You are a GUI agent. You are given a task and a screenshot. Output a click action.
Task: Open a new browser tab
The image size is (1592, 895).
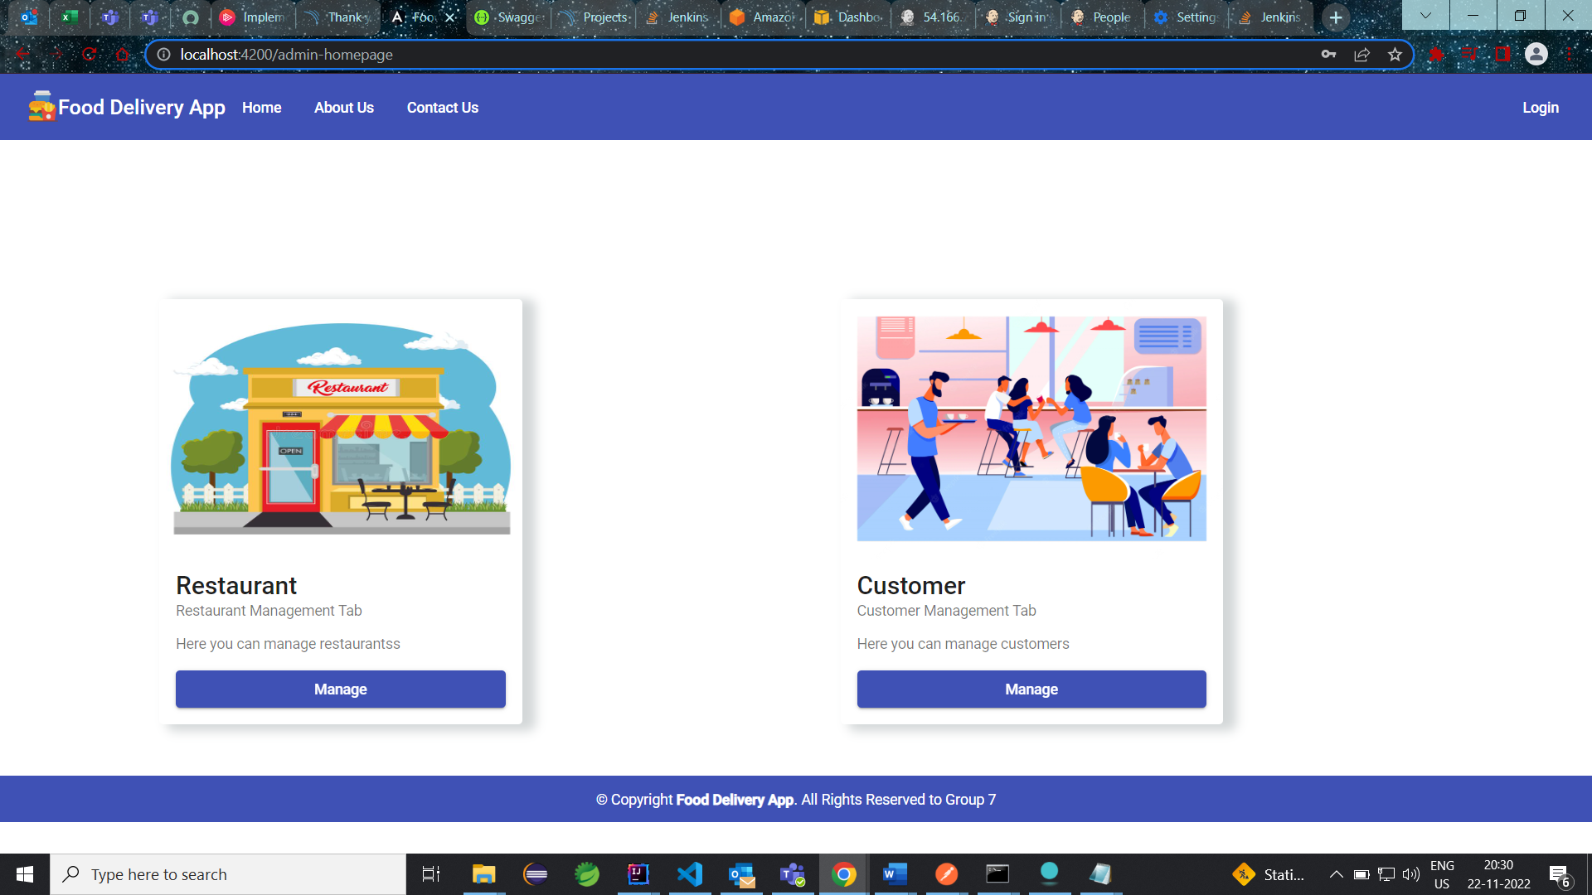1336,17
